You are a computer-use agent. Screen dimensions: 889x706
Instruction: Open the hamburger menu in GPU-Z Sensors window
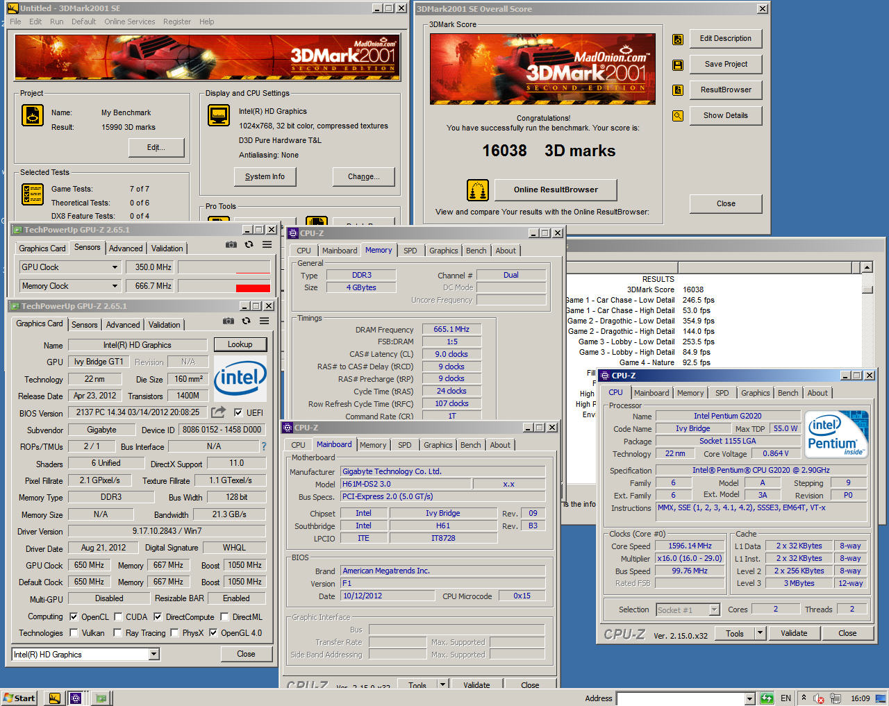(x=267, y=244)
